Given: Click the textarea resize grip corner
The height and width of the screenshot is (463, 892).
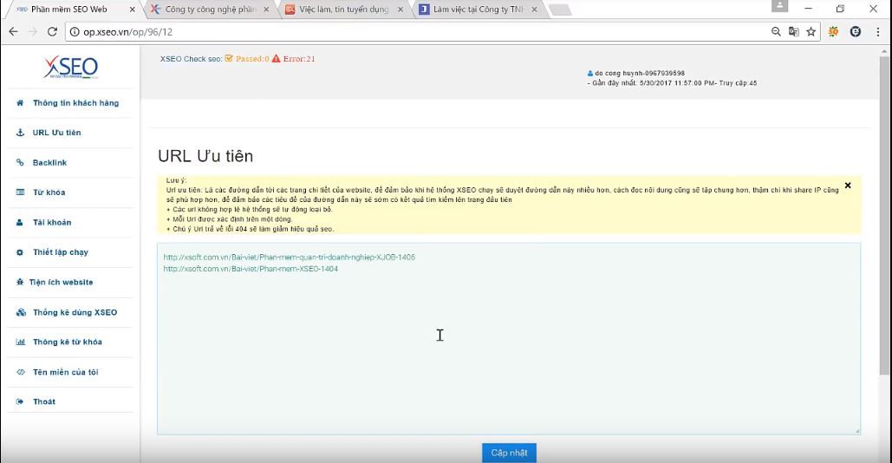Looking at the screenshot, I should [856, 431].
